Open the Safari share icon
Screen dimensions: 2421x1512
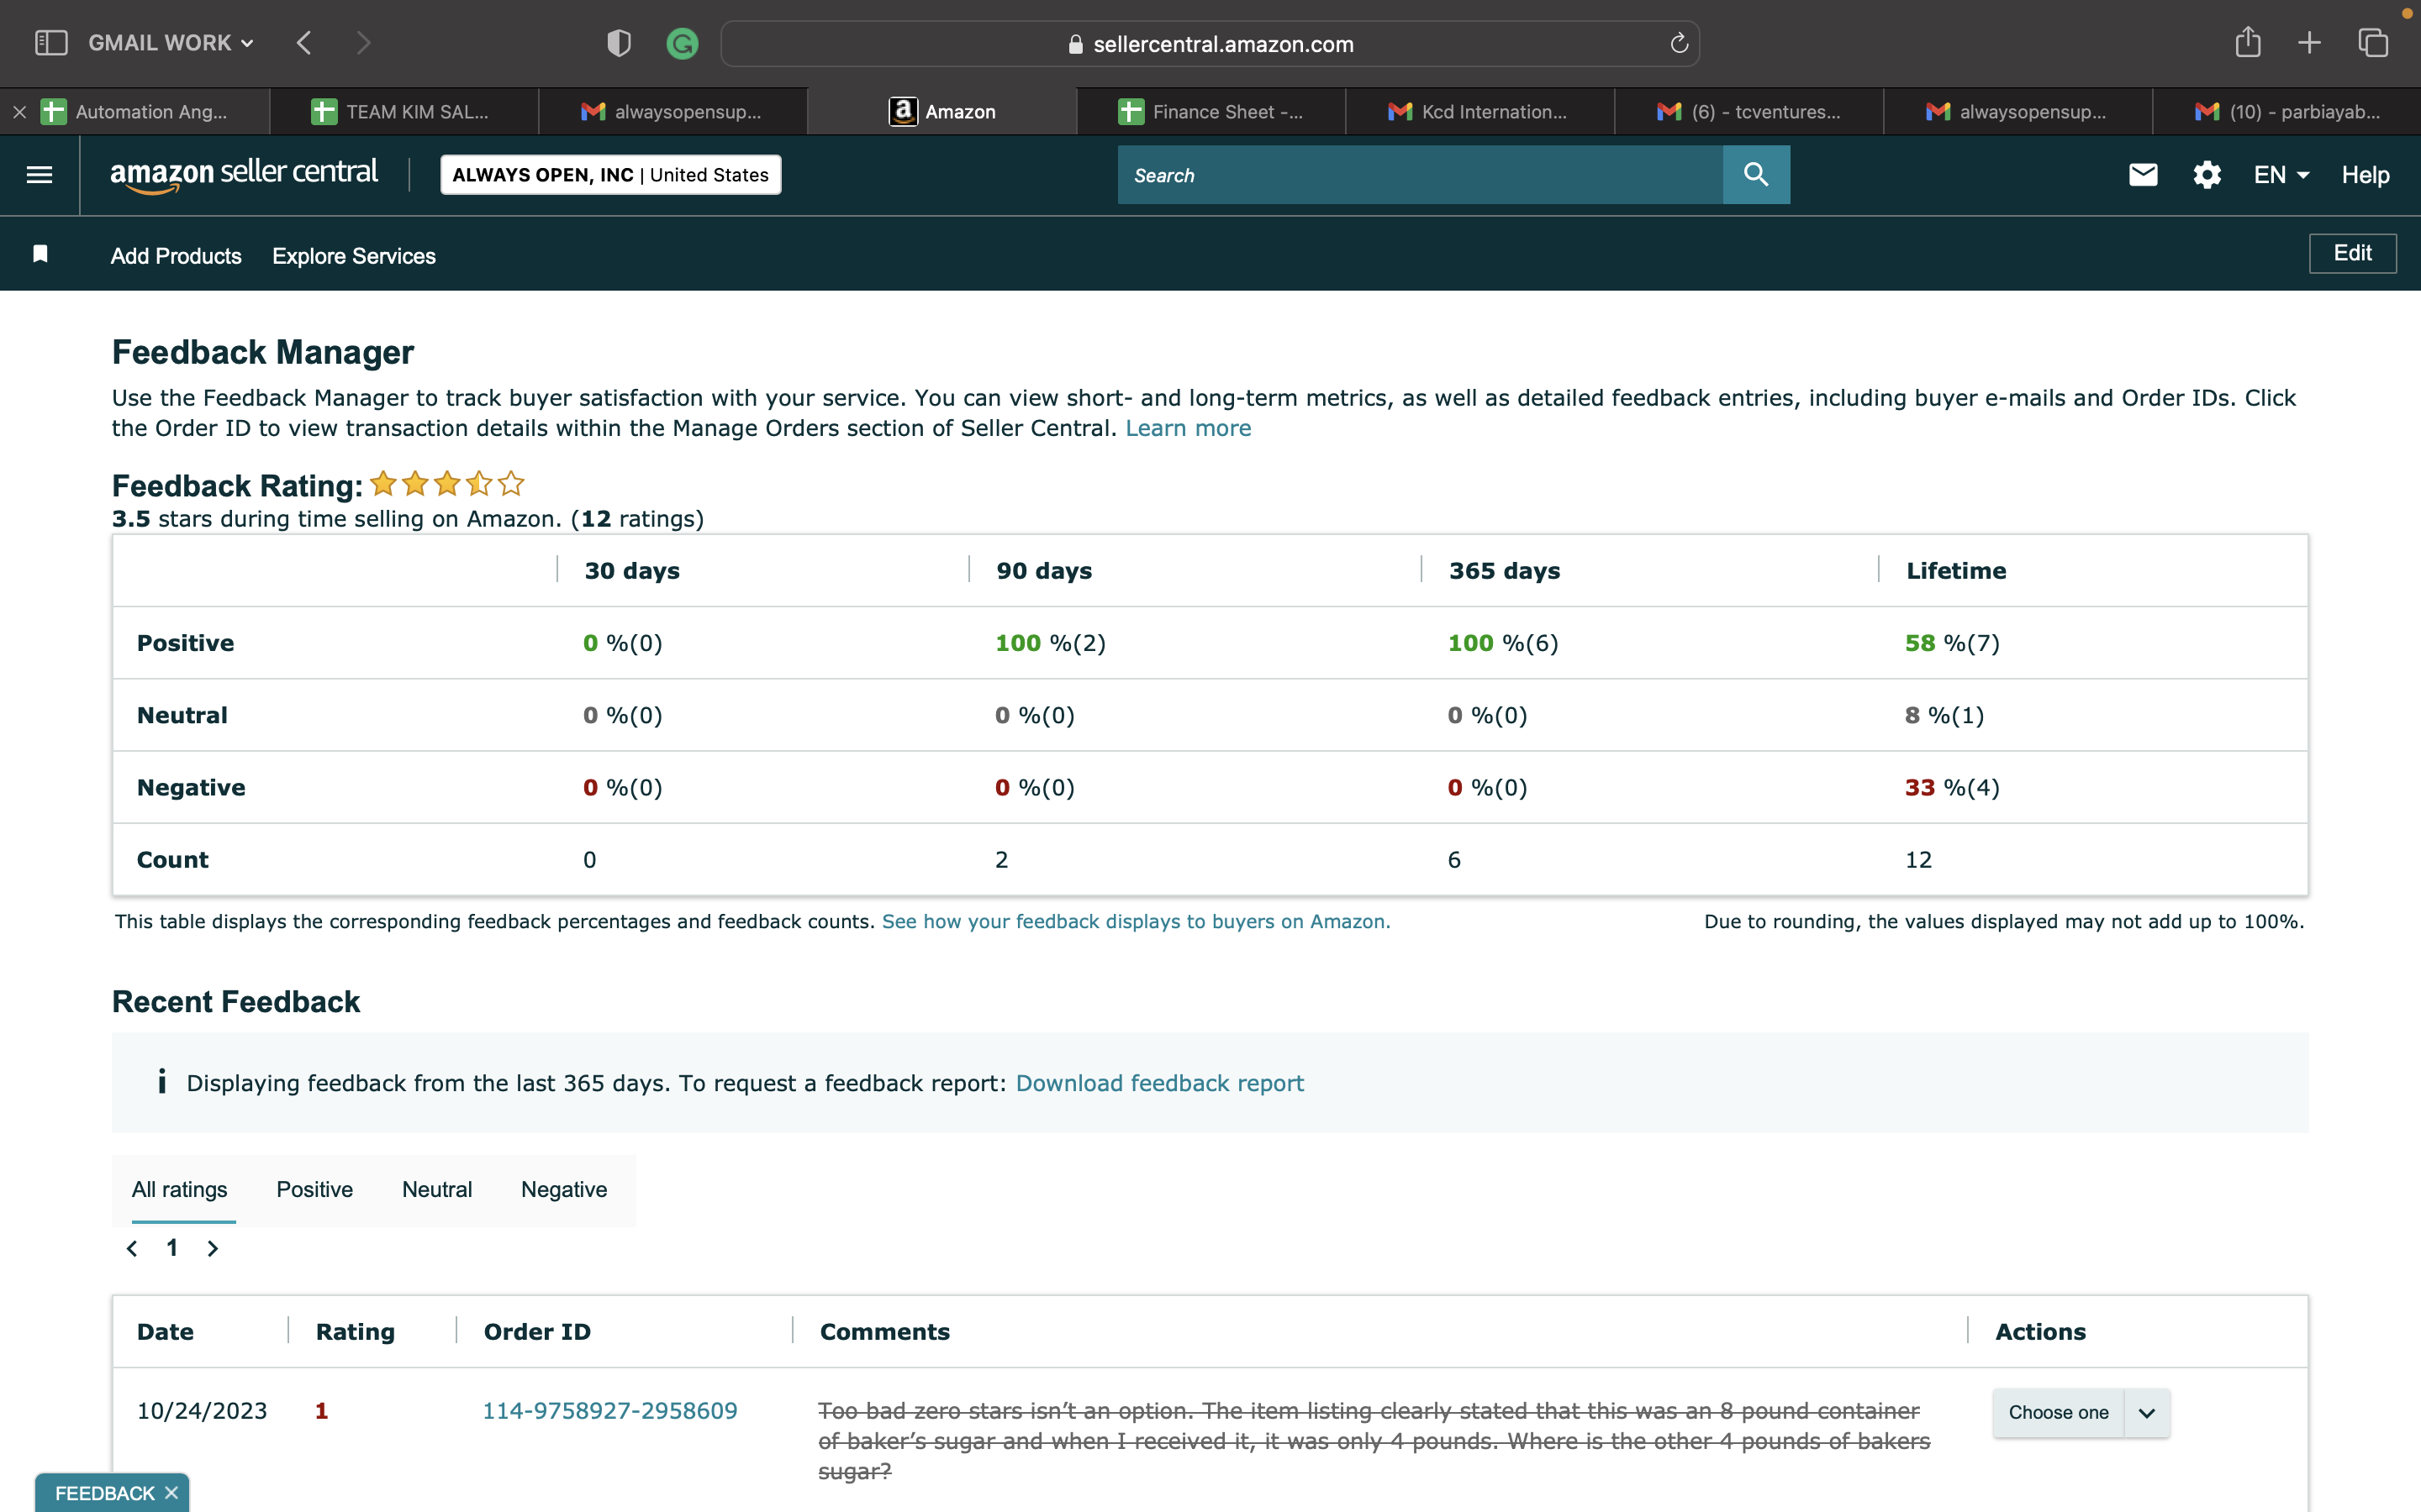2248,42
